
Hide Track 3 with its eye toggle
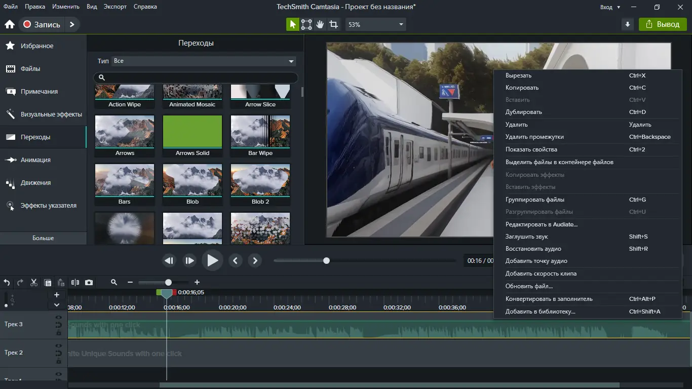(x=59, y=317)
